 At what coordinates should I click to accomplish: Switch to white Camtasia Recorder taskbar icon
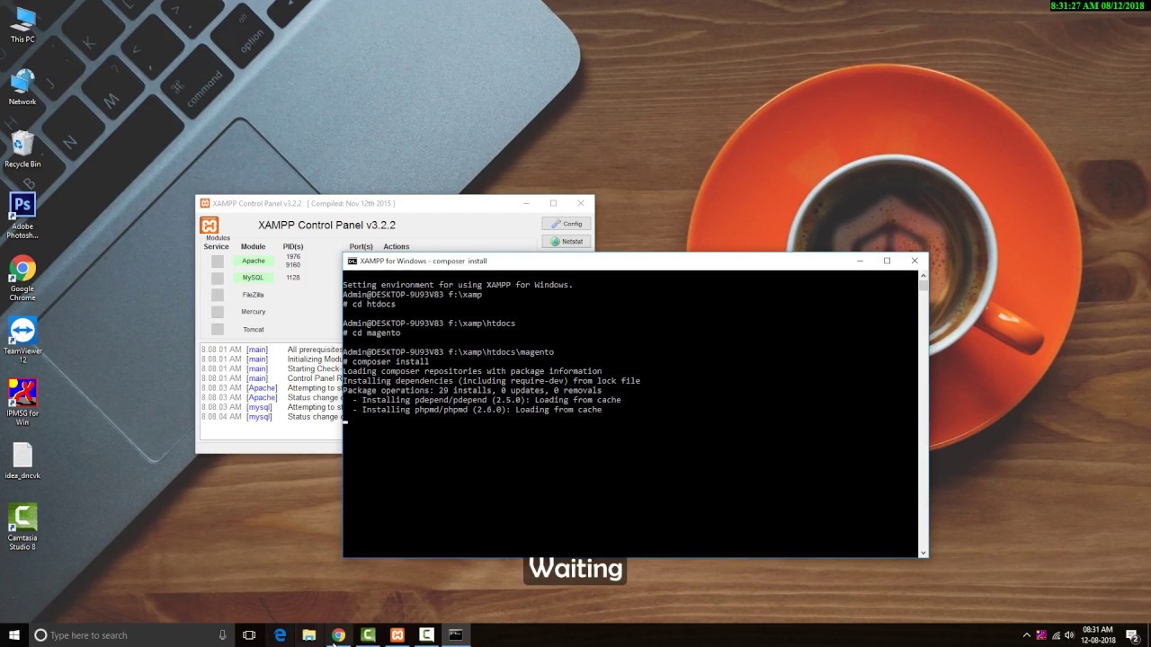click(x=426, y=635)
